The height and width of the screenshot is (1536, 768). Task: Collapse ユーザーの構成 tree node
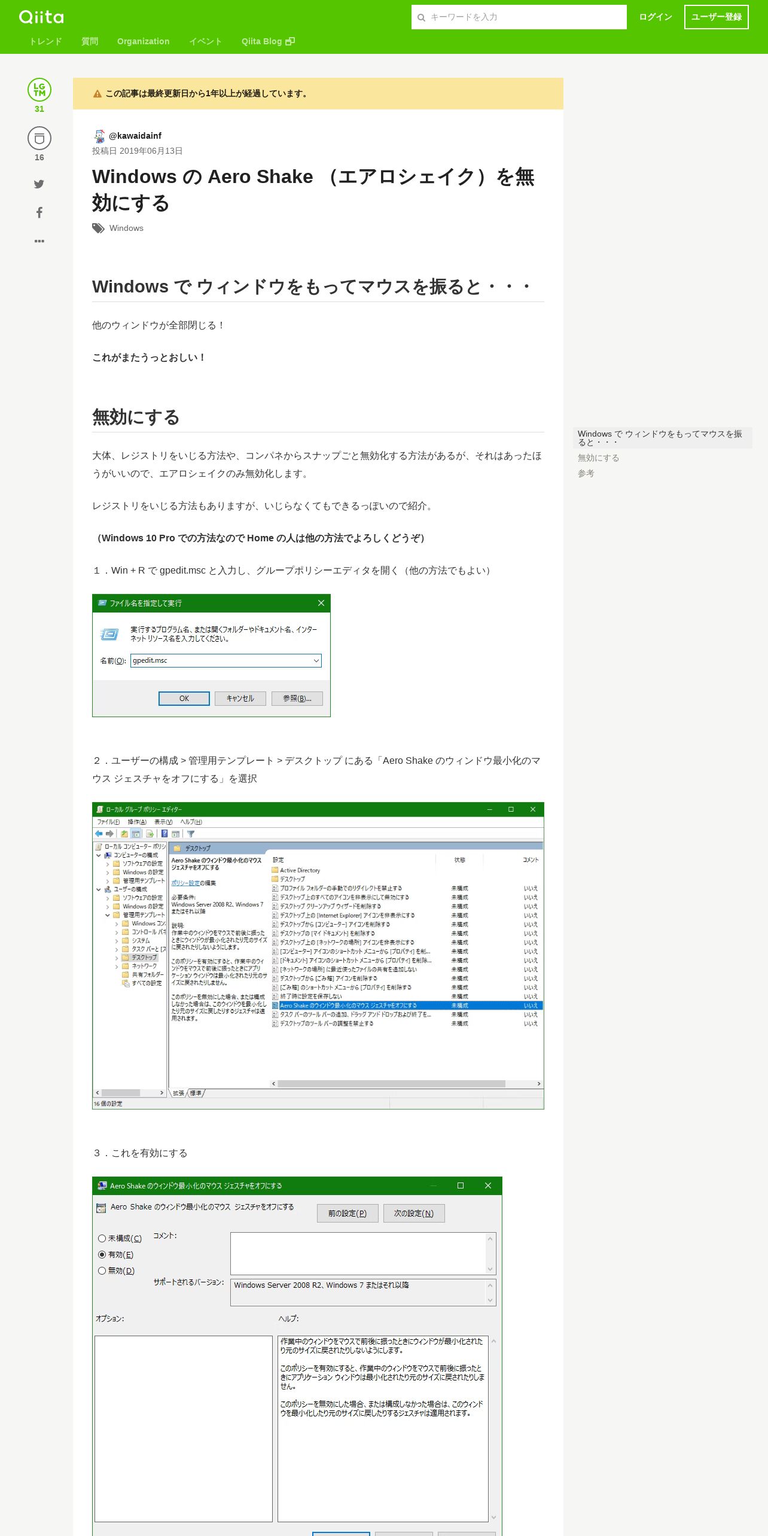[x=99, y=889]
